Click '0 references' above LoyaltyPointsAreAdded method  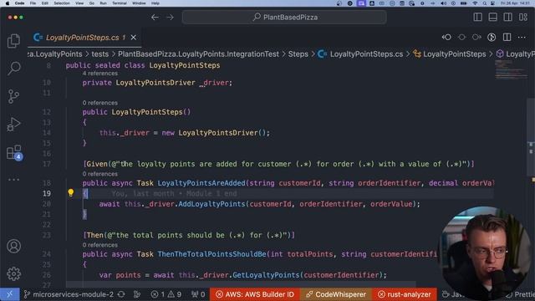pos(100,174)
